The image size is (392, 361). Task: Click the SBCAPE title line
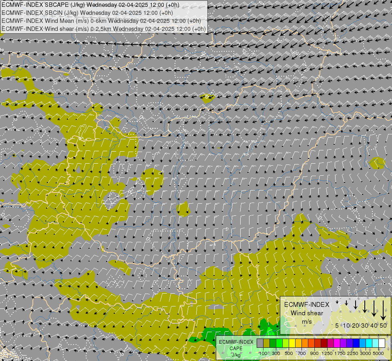pos(90,5)
